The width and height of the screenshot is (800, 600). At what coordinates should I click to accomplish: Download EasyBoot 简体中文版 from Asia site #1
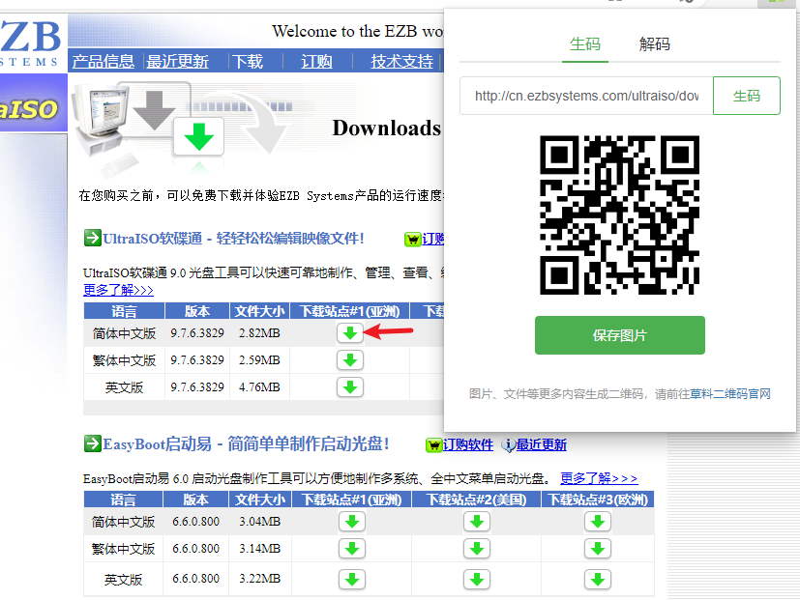tap(352, 522)
